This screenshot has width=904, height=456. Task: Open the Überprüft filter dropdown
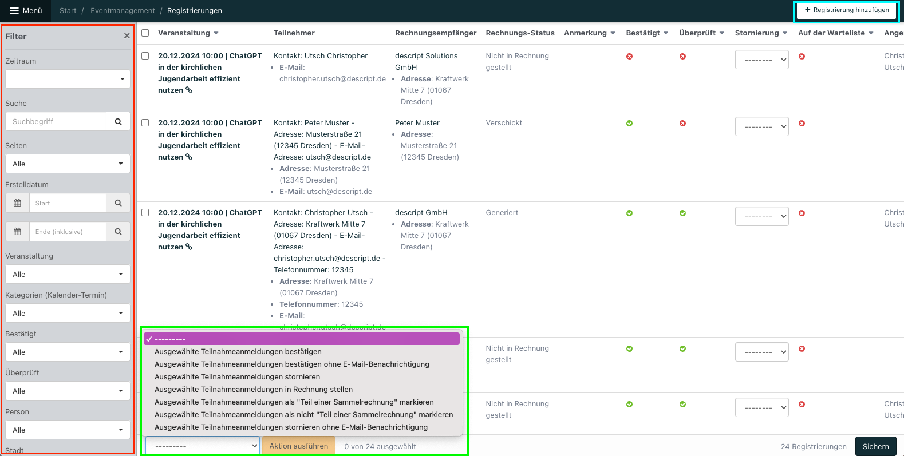click(x=68, y=391)
